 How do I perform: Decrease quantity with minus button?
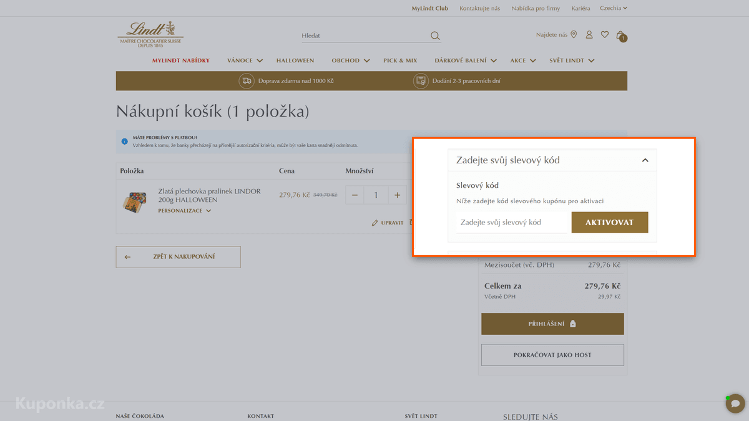[x=355, y=195]
